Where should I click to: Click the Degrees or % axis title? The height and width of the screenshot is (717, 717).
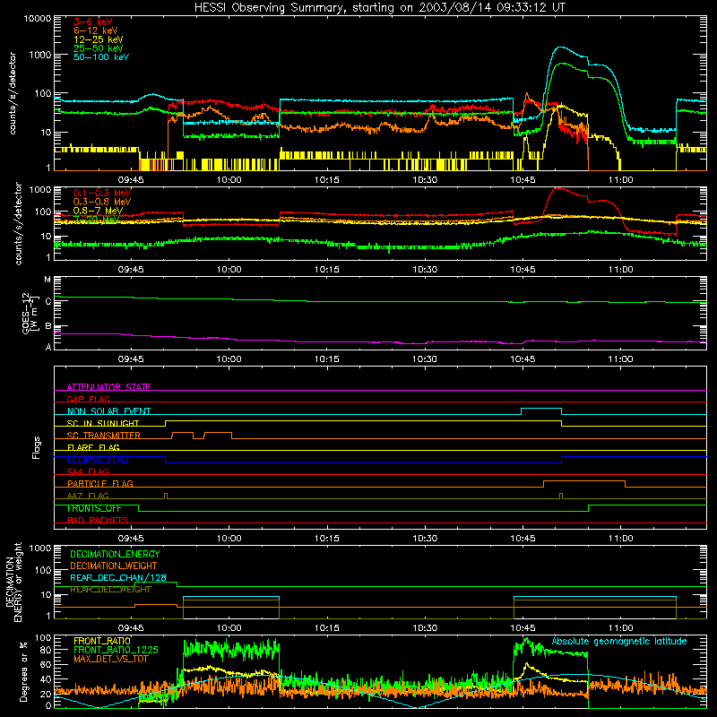click(x=23, y=671)
